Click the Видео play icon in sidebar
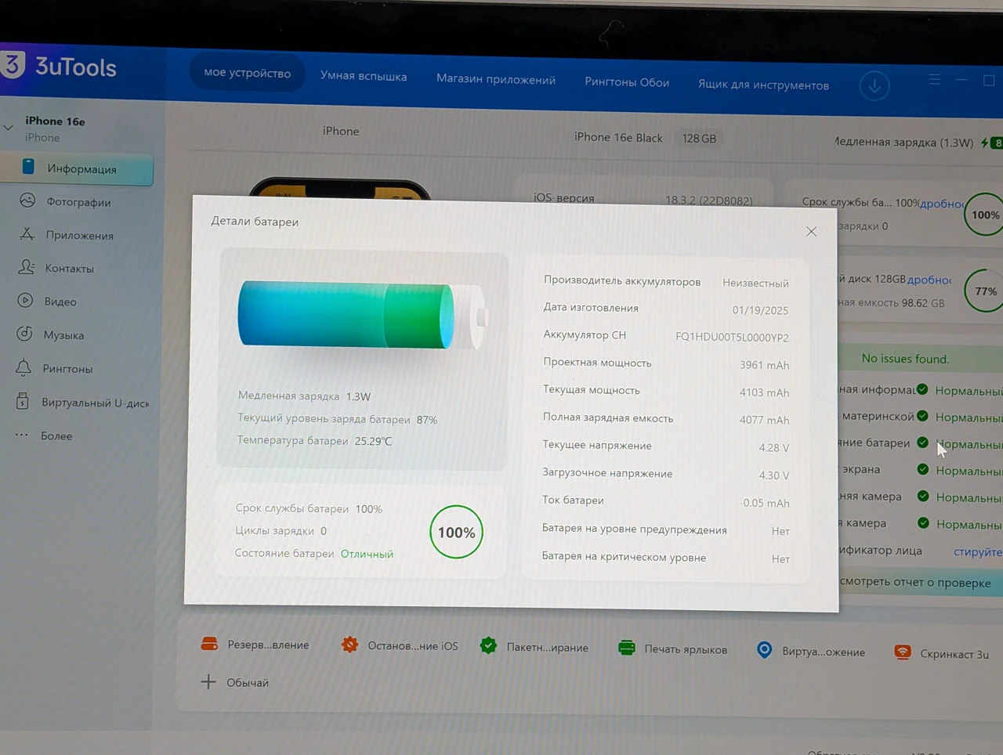This screenshot has width=1003, height=755. [x=25, y=300]
